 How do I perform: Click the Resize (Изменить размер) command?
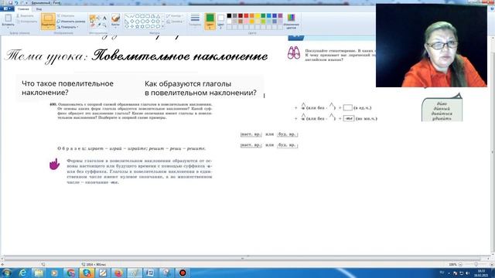point(71,22)
